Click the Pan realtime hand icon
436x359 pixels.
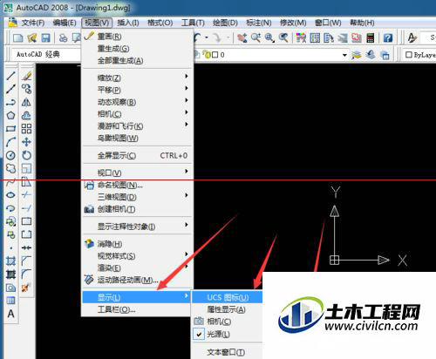coord(242,37)
